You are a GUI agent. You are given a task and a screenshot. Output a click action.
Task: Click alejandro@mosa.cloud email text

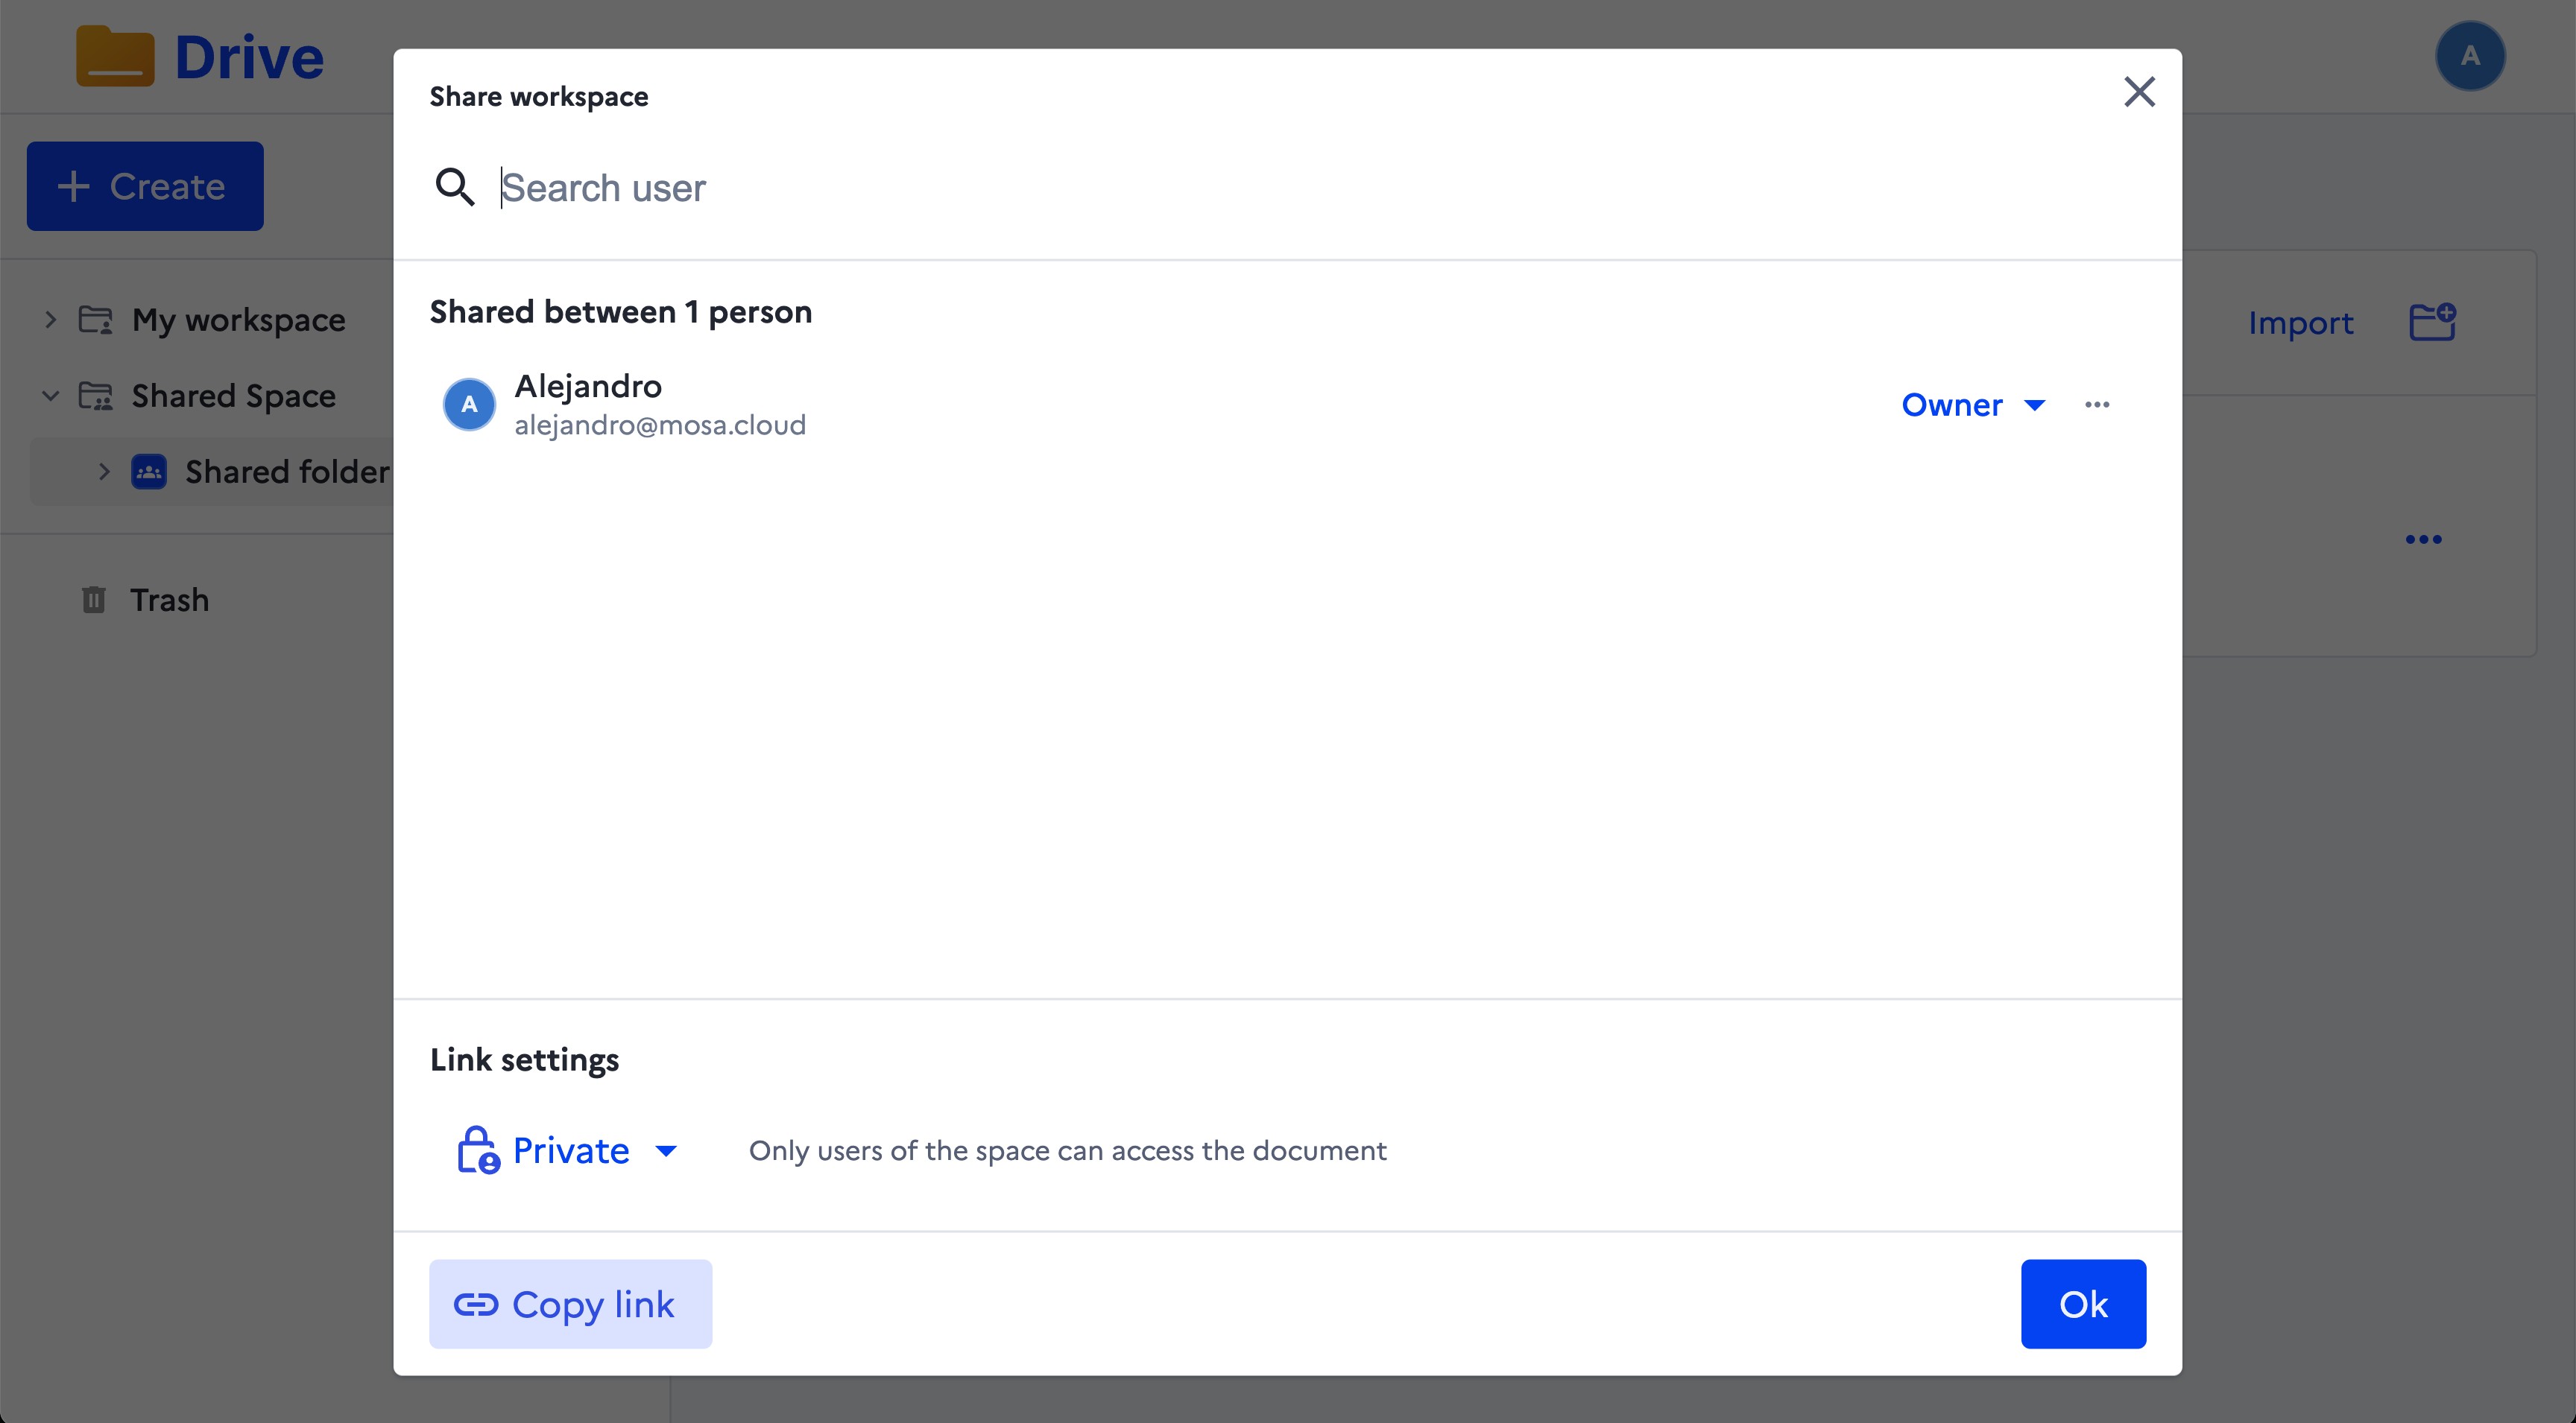tap(660, 425)
